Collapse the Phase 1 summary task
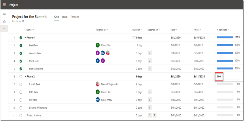The width and height of the screenshot is (244, 121). [25, 37]
